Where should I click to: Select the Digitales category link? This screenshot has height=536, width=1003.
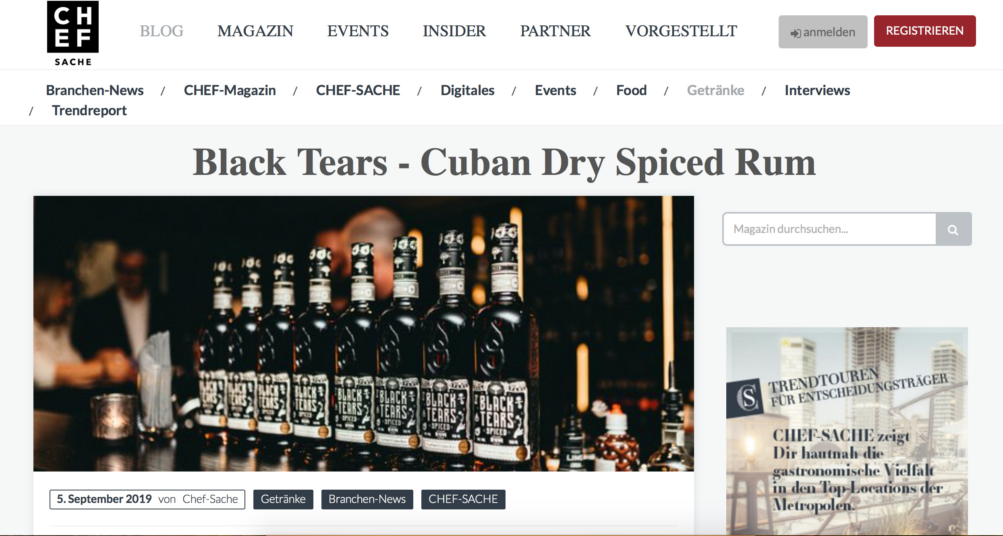pyautogui.click(x=467, y=90)
